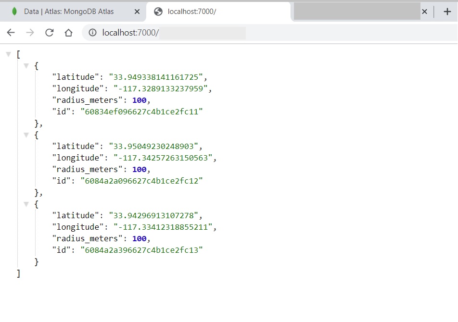Click the browser Back arrow
458x322 pixels.
coord(11,32)
